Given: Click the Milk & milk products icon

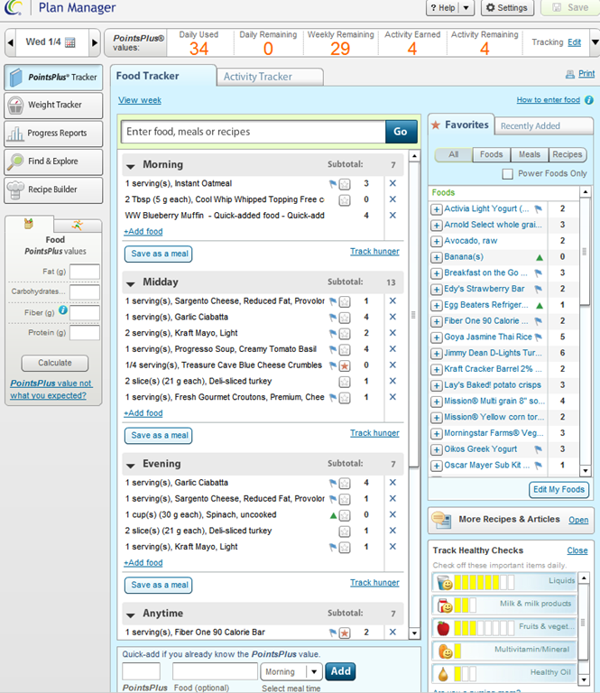Looking at the screenshot, I should [x=445, y=605].
